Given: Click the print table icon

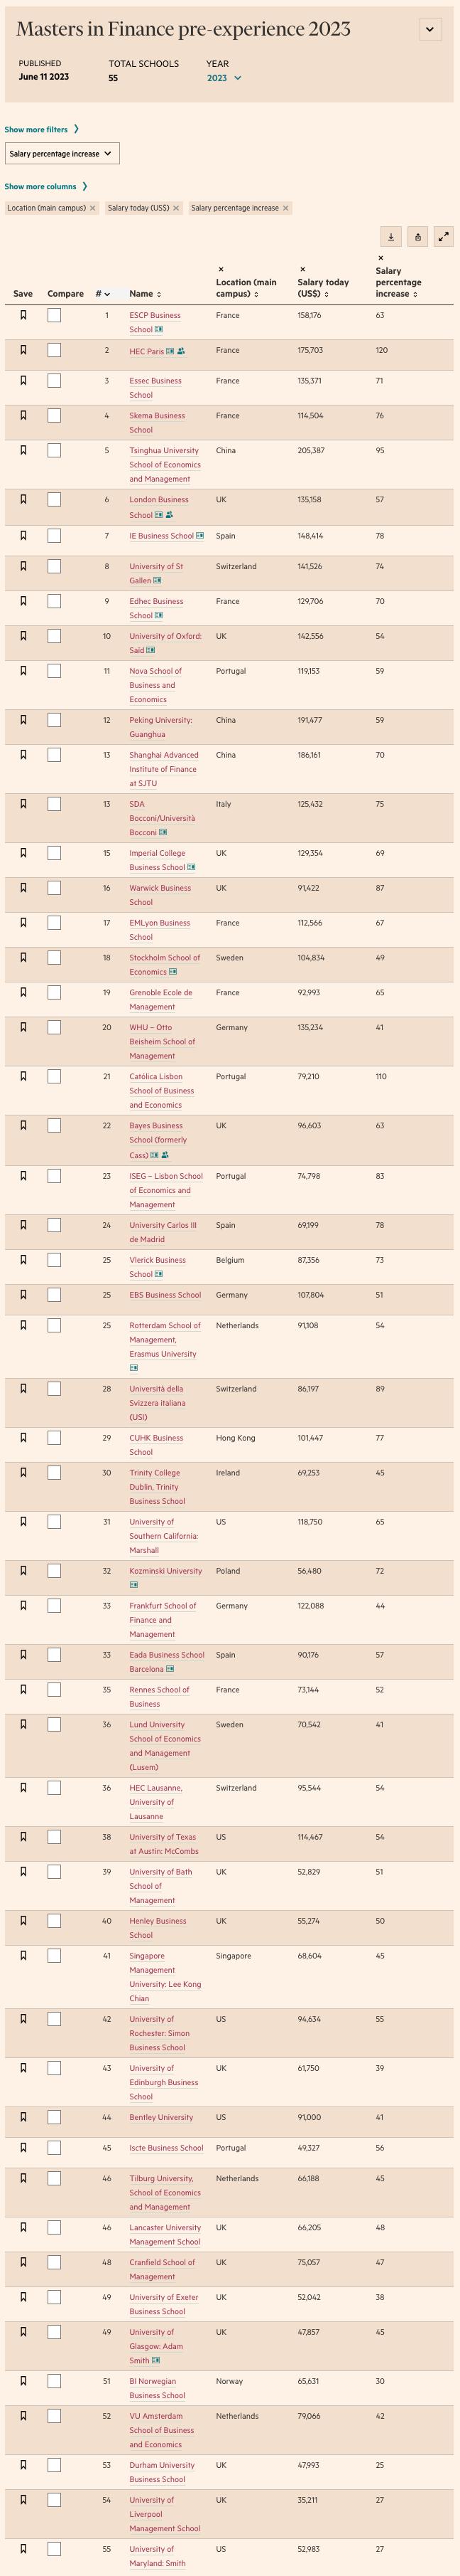Looking at the screenshot, I should pos(417,237).
